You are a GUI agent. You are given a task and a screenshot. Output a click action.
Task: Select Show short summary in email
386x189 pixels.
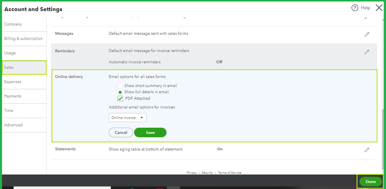(x=120, y=86)
